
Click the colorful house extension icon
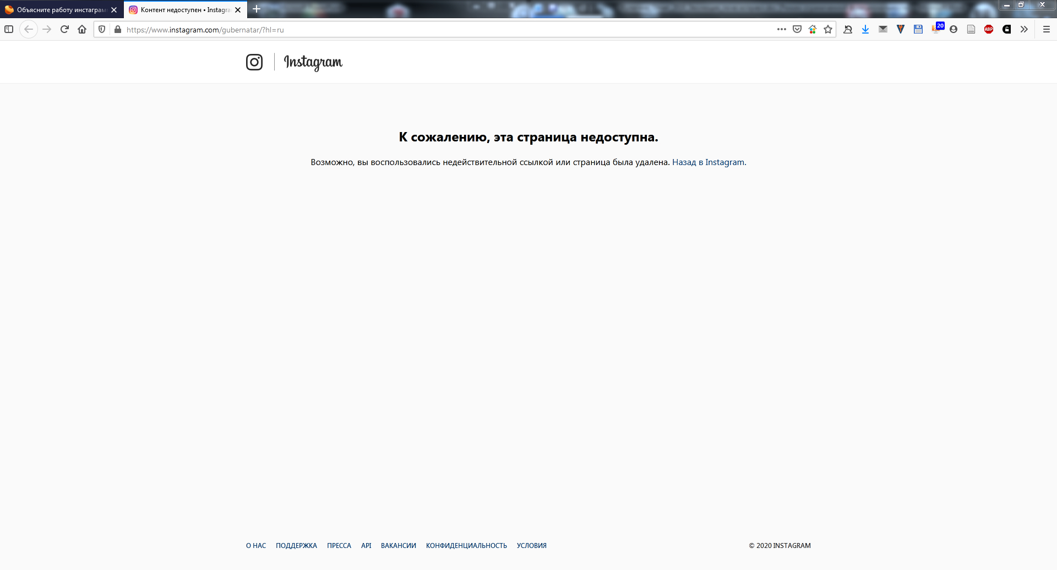(x=813, y=29)
